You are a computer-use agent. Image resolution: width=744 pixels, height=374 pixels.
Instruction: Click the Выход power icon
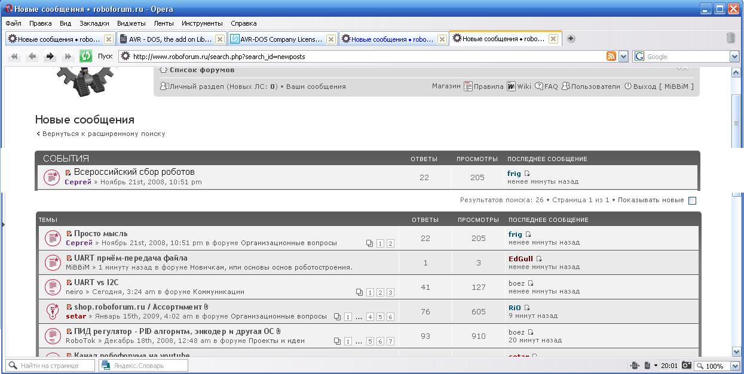tap(628, 86)
